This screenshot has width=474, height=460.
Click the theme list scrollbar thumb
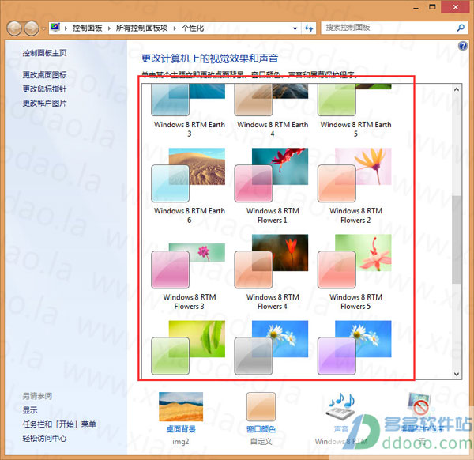457,239
